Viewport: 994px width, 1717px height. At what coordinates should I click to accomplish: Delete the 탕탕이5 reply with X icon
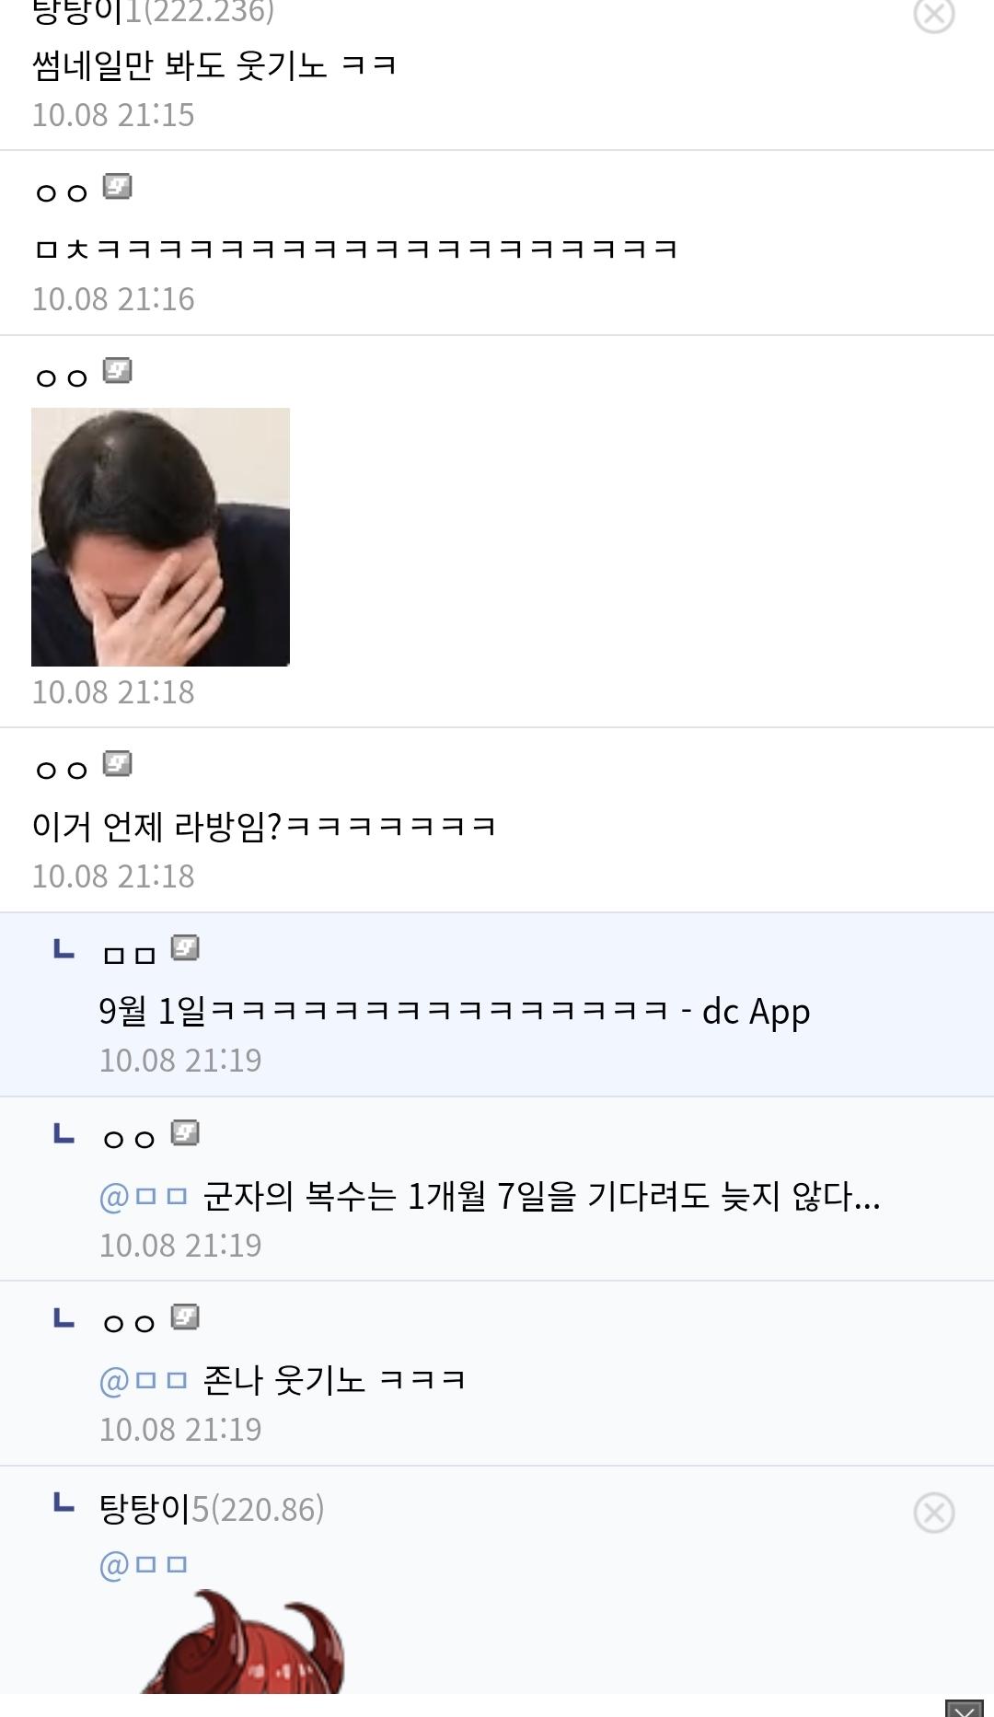click(x=933, y=1512)
